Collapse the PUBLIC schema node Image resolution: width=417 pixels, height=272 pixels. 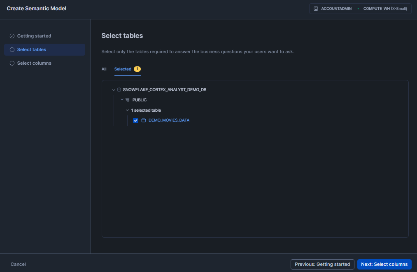tap(122, 100)
